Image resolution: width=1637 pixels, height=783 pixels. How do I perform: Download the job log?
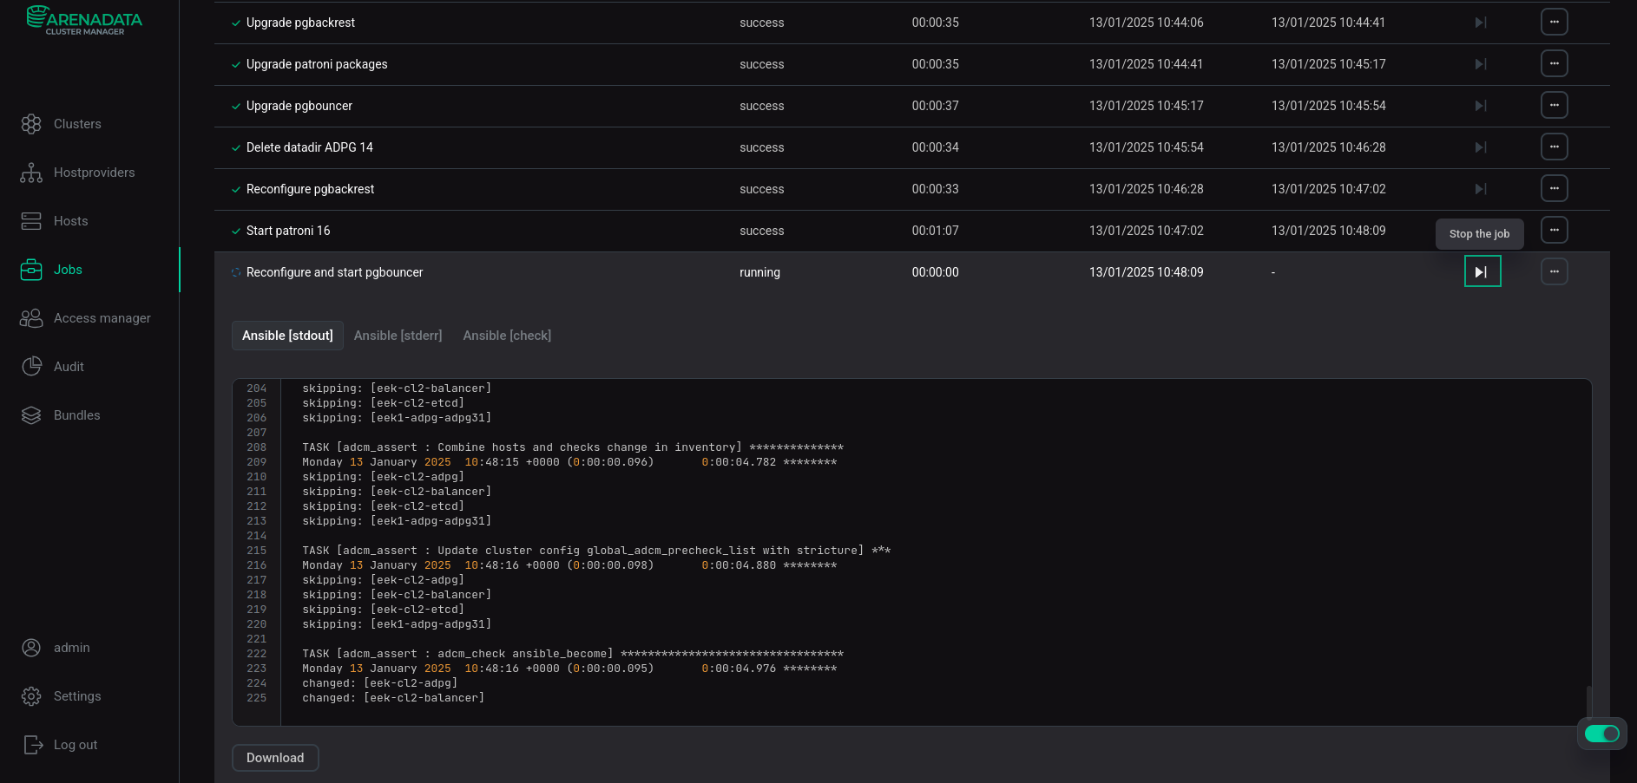pos(275,758)
